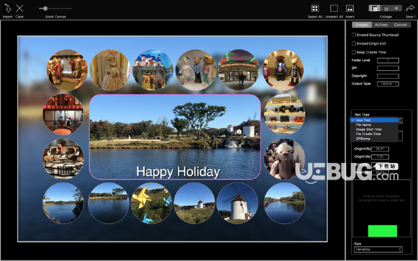The image size is (418, 261).
Task: Select GPStamp menu option
Action: click(374, 139)
